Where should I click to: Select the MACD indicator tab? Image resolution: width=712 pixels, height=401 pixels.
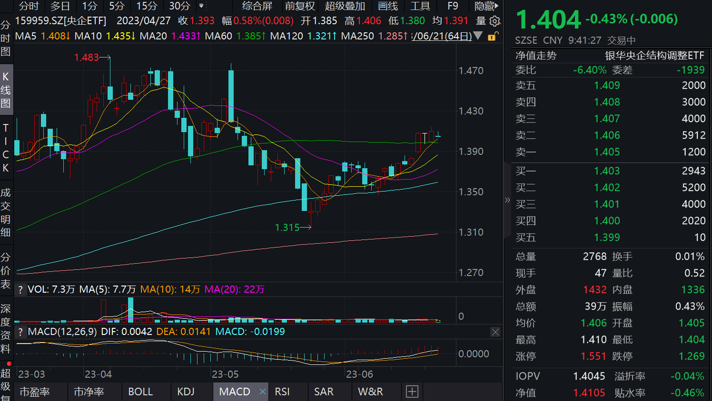pyautogui.click(x=235, y=391)
